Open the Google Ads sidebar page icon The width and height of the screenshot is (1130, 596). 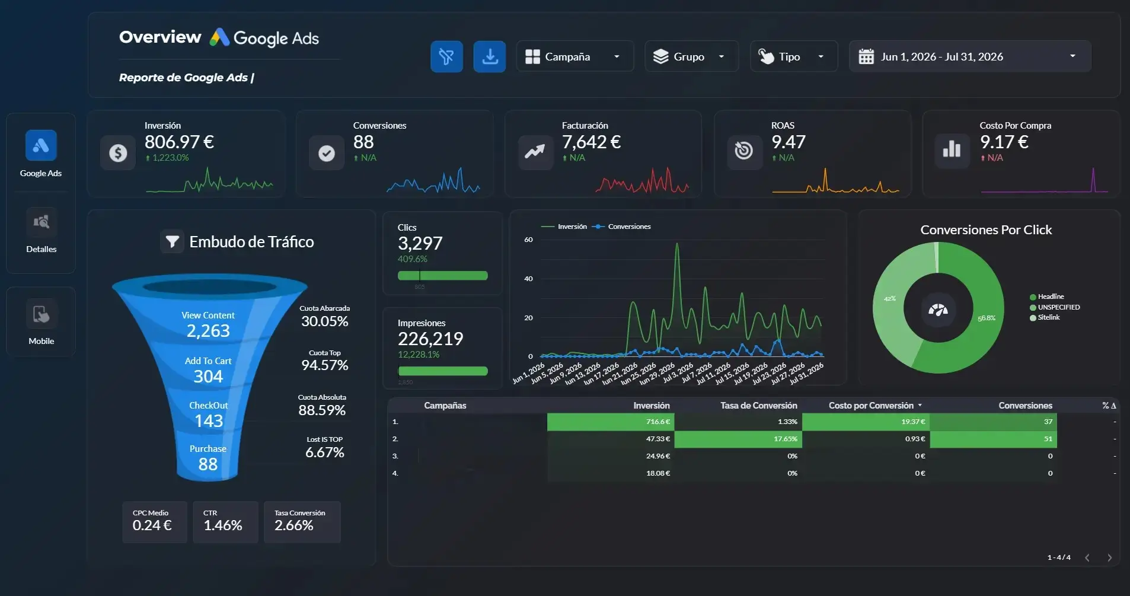point(41,145)
